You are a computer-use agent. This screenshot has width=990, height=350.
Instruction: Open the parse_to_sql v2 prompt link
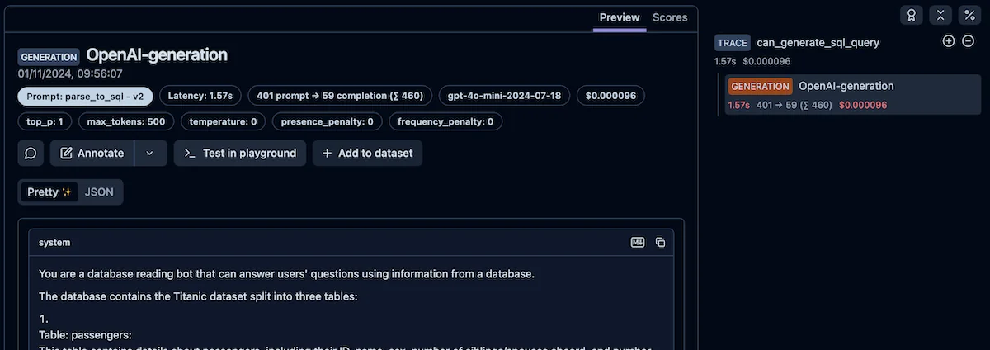click(86, 96)
